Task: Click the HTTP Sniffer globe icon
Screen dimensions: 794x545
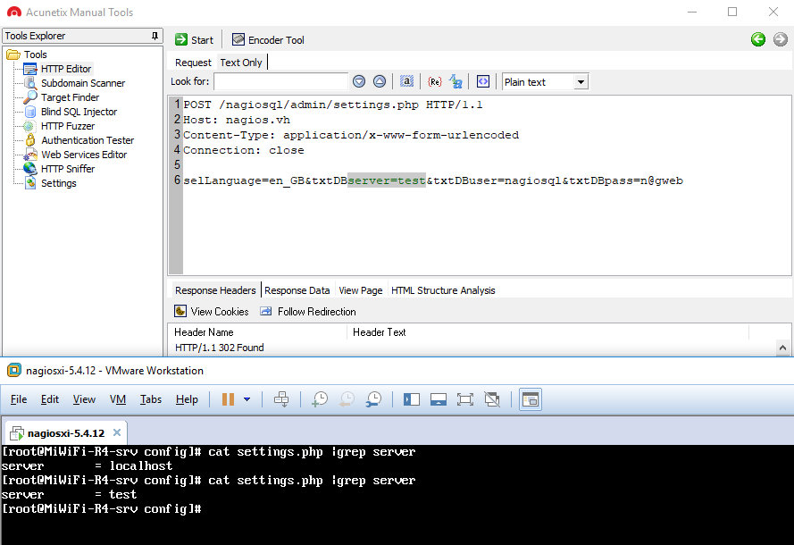Action: pos(30,169)
